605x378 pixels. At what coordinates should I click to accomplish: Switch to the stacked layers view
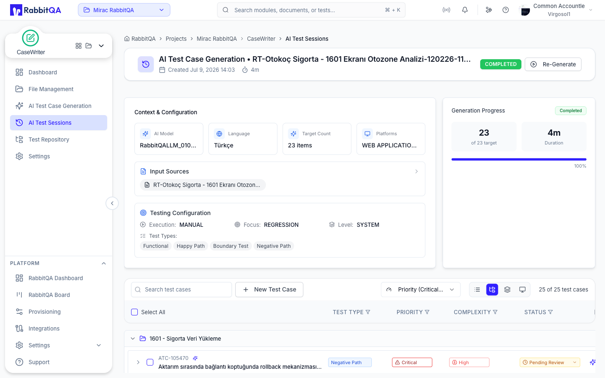(x=507, y=289)
